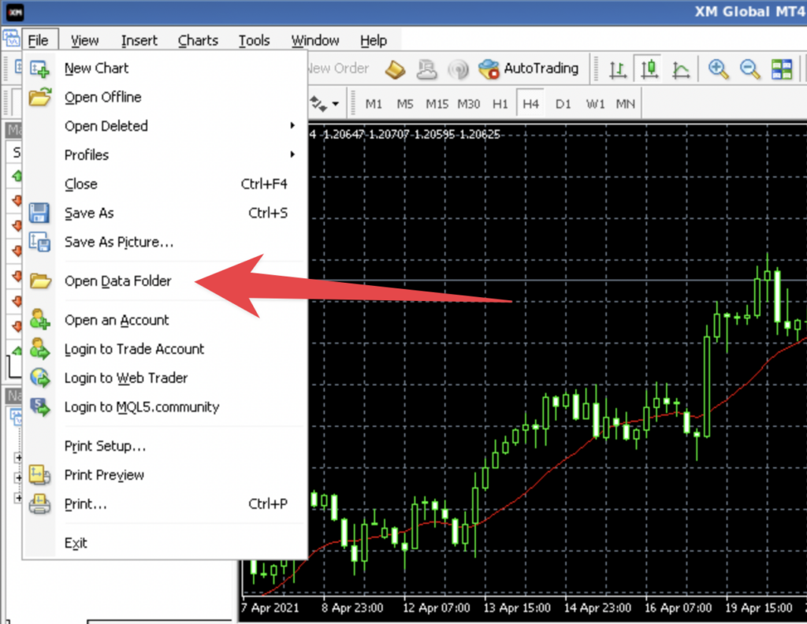Switch chart to candlesticks view
The image size is (807, 624).
click(649, 69)
